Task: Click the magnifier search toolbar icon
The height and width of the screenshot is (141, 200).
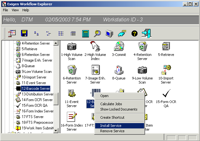Action: click(x=97, y=34)
